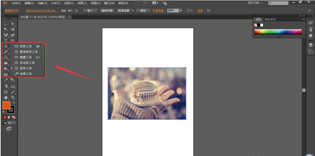Click 蒙版 mask button

(x=143, y=11)
